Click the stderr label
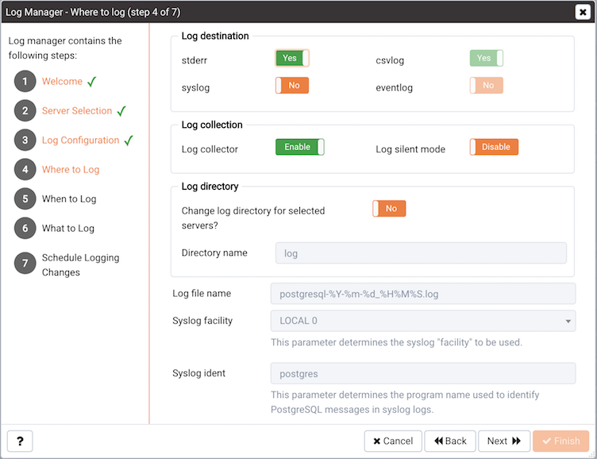This screenshot has width=597, height=459. 195,60
